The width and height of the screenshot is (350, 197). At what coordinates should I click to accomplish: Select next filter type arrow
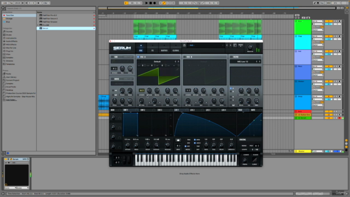[x=259, y=61]
